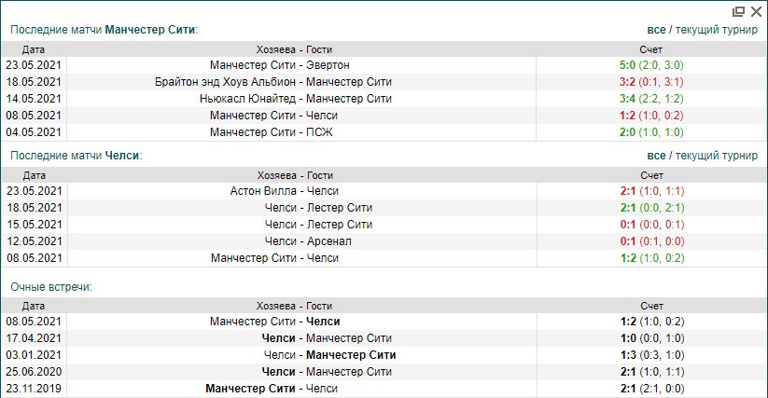768x398 pixels.
Task: Click the Манчестер Сити - ПСЖ match
Action: coord(271,132)
